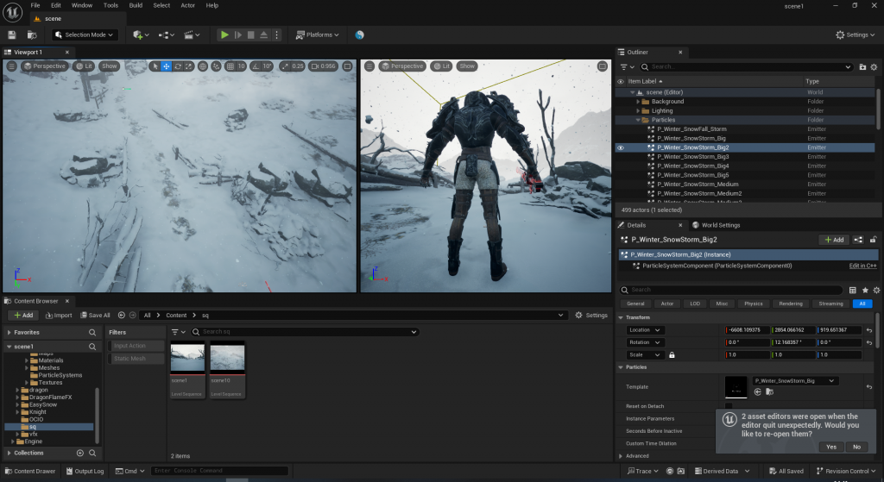Click the Import button in Content Browser
884x482 pixels.
tap(59, 316)
